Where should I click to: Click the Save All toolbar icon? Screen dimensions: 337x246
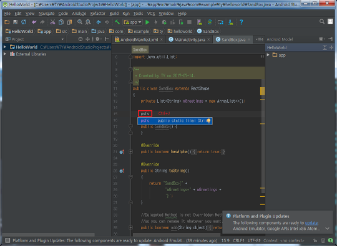point(15,22)
